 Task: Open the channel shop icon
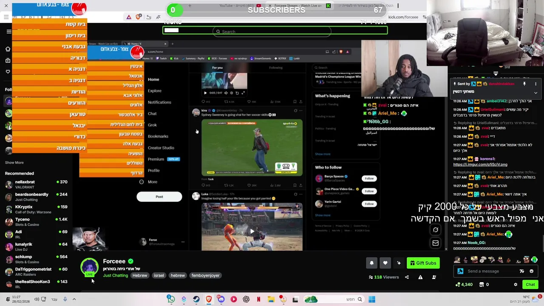482,285
